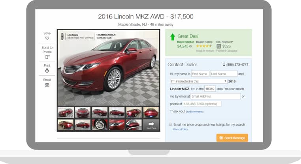Focus the Last Name field
Screen dimensions: 301x164
pos(224,74)
